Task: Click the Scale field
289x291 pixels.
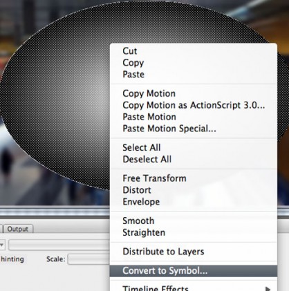Action: [x=88, y=259]
